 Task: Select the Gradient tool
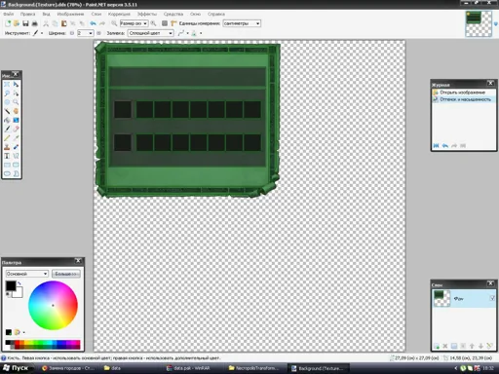tap(16, 120)
